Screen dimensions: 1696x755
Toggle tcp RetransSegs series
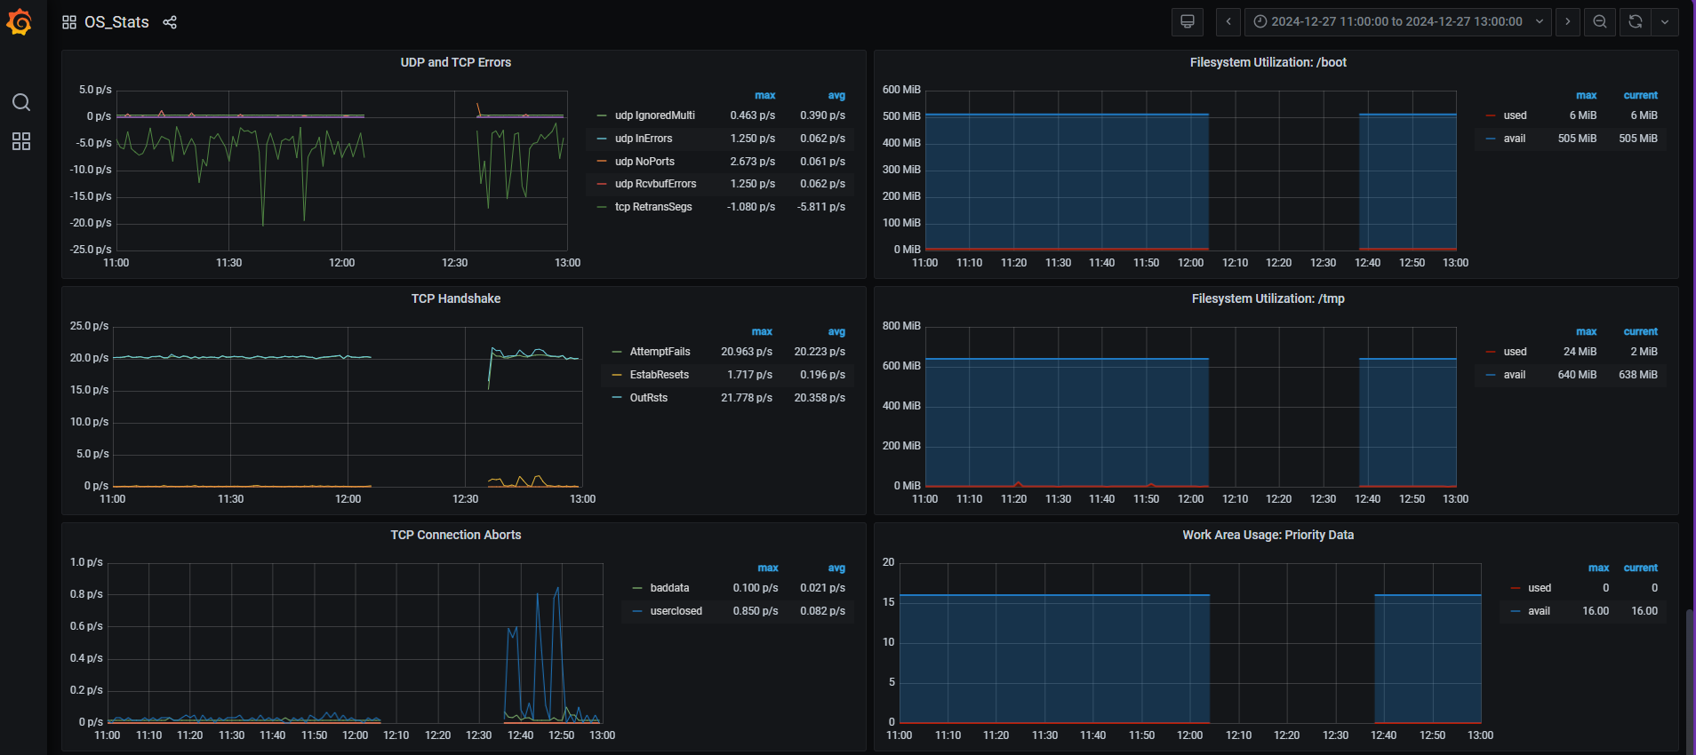point(653,207)
